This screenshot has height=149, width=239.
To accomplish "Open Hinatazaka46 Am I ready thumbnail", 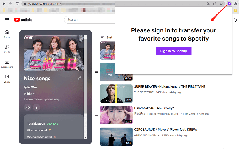I will click(116, 115).
